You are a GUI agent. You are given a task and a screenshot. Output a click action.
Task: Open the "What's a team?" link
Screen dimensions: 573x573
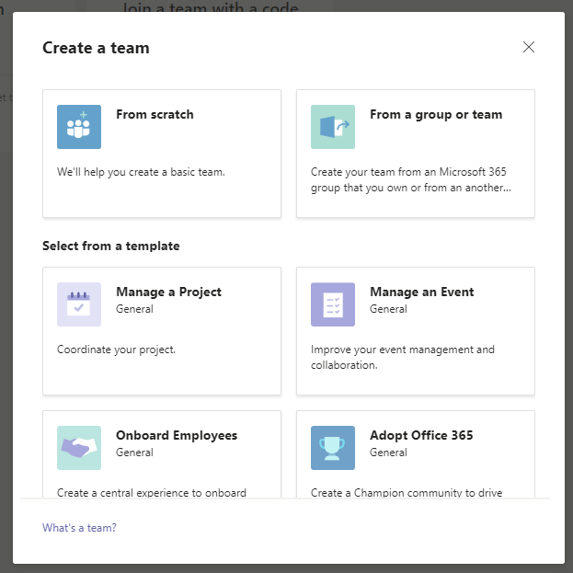79,528
